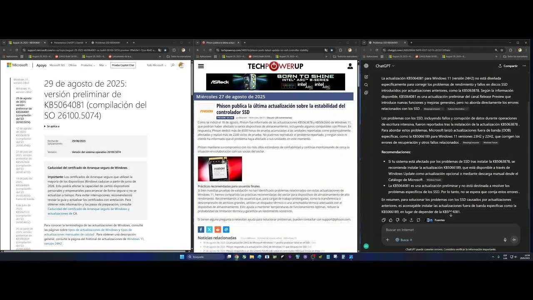Open hamburger menu on TechPowerUp site
This screenshot has width=533, height=300.
coord(201,66)
